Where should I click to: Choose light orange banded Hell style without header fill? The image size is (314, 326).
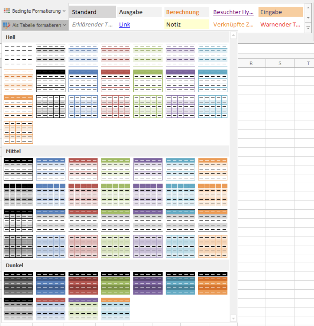(18, 81)
